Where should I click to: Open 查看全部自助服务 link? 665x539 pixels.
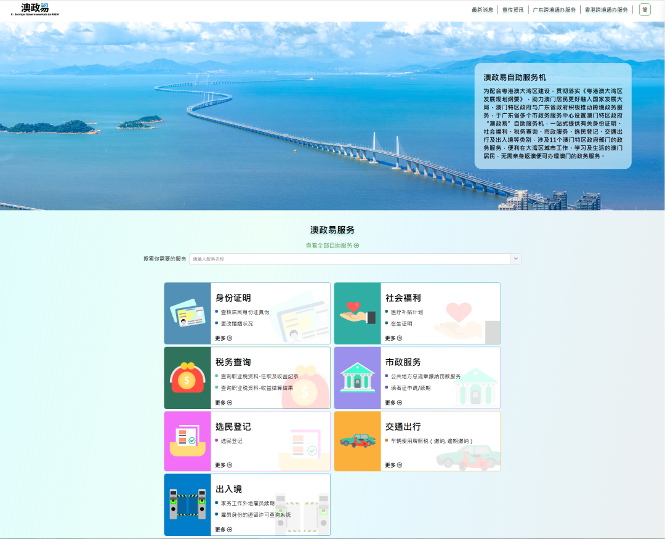coord(332,245)
